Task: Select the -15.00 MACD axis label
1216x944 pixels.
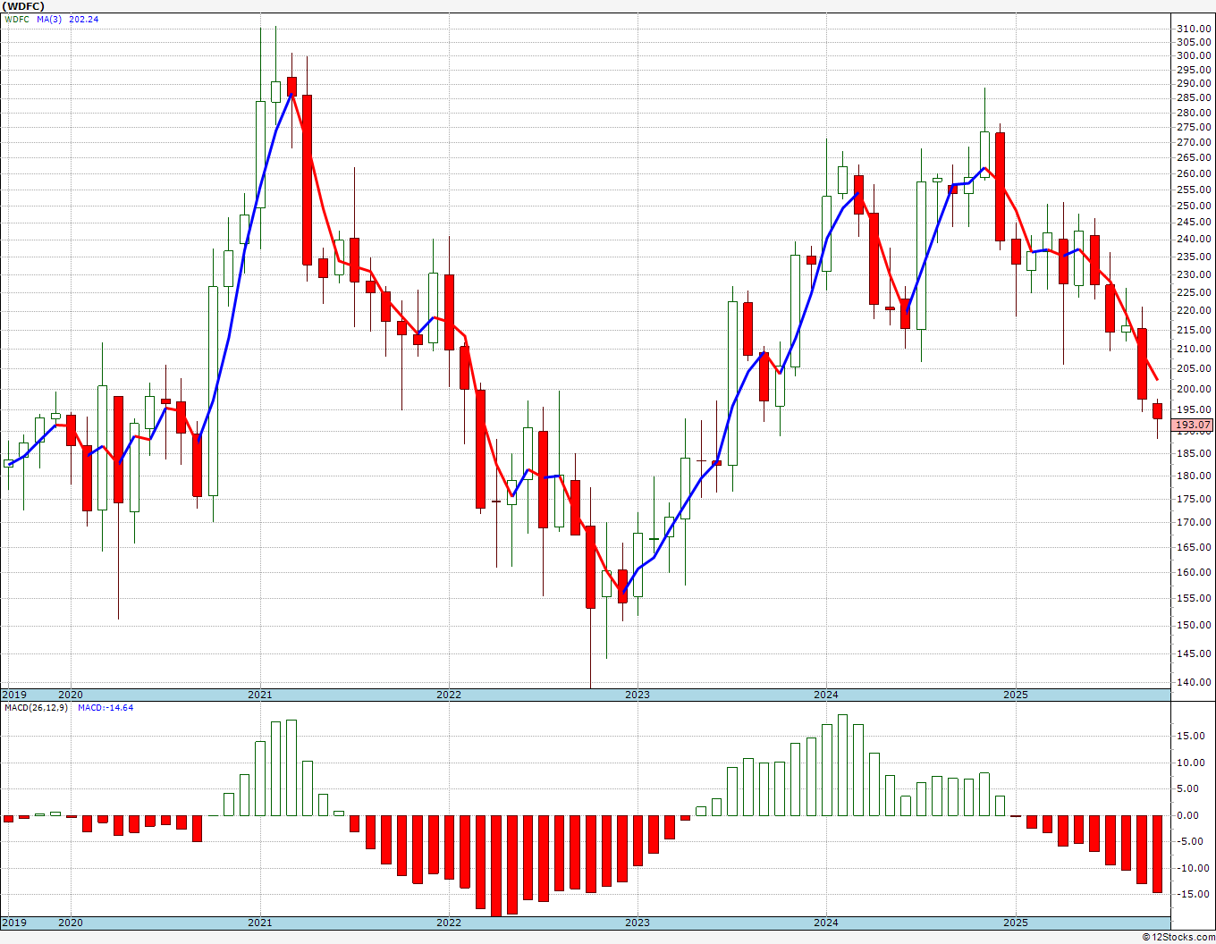Action: (1195, 894)
